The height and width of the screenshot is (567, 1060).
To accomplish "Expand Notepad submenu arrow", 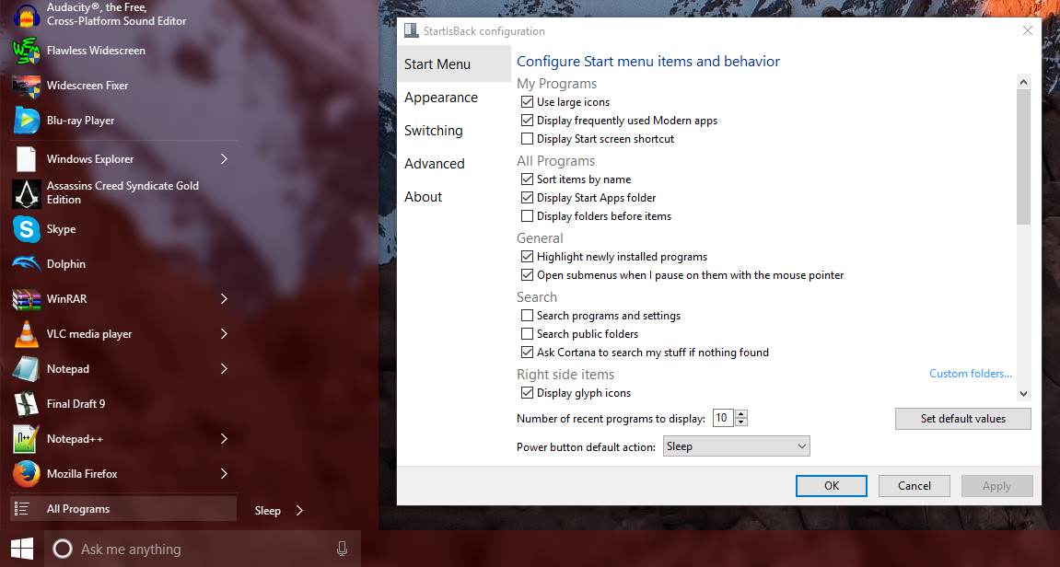I will [224, 369].
